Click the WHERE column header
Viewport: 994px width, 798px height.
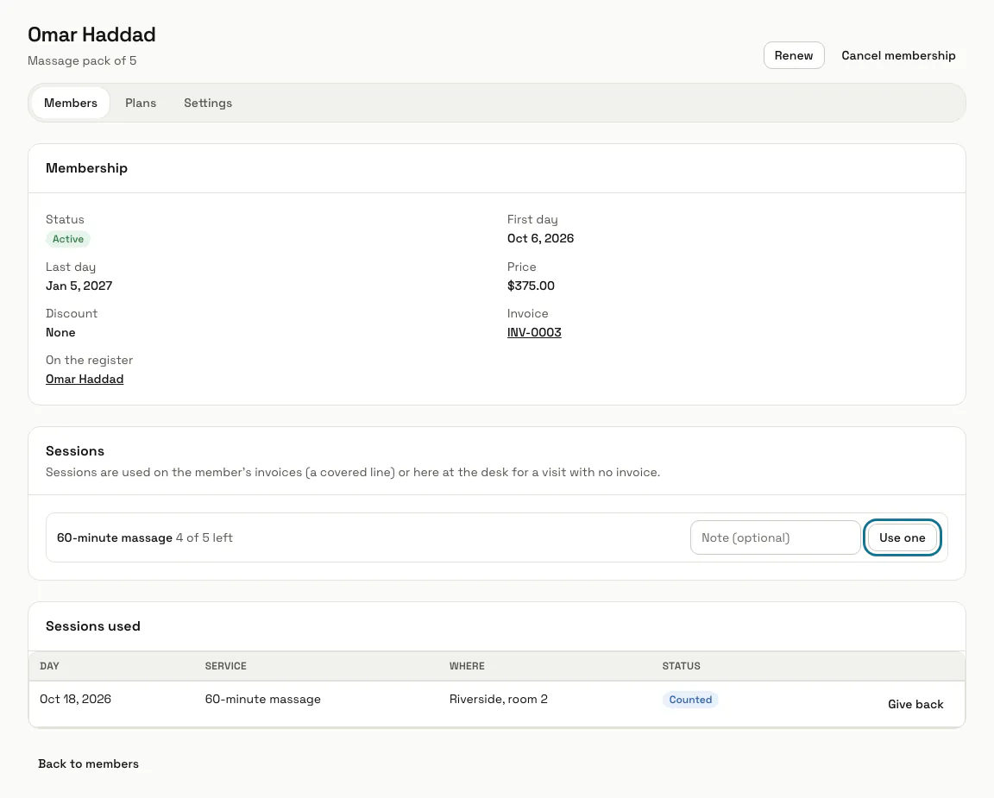(467, 666)
